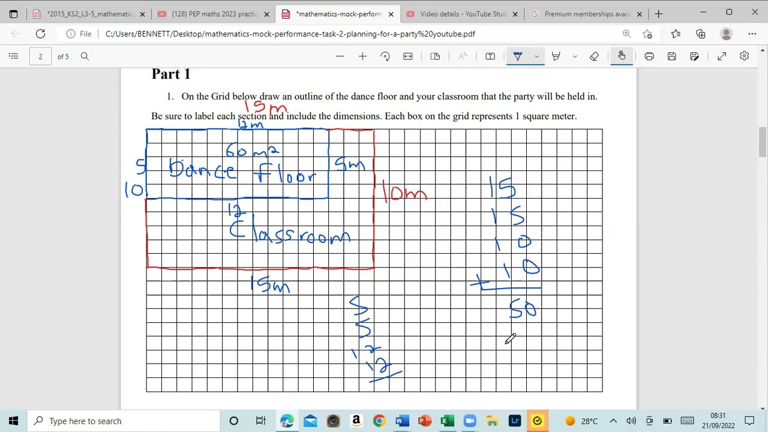The height and width of the screenshot is (432, 768).
Task: Close the PEP maths 2023 tab
Action: pyautogui.click(x=266, y=14)
